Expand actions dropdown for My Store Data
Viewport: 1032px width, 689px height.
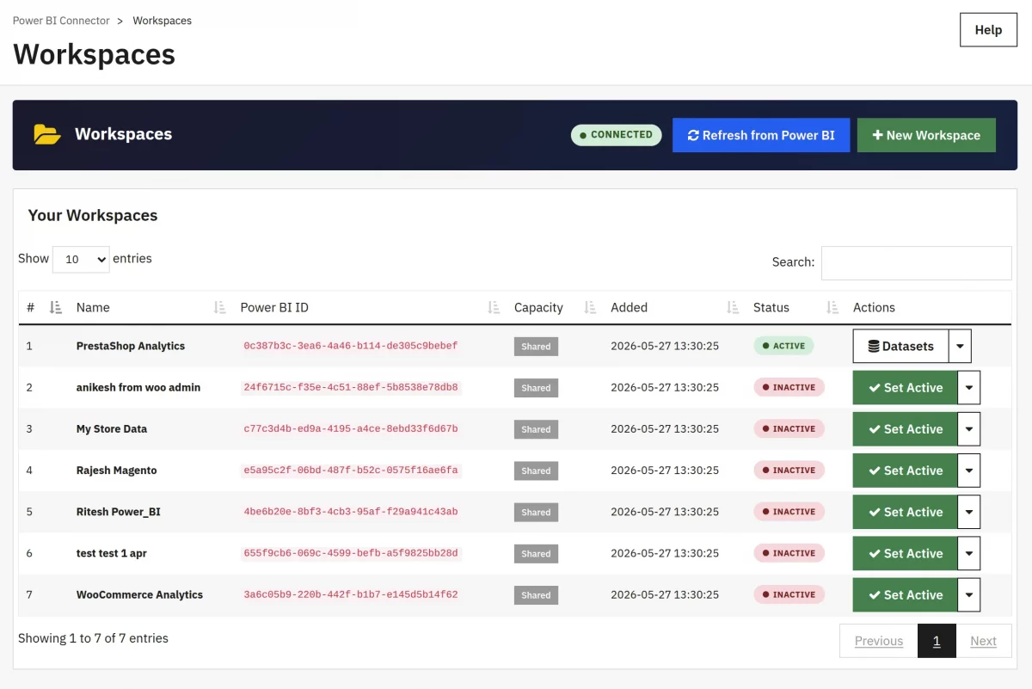pyautogui.click(x=968, y=428)
